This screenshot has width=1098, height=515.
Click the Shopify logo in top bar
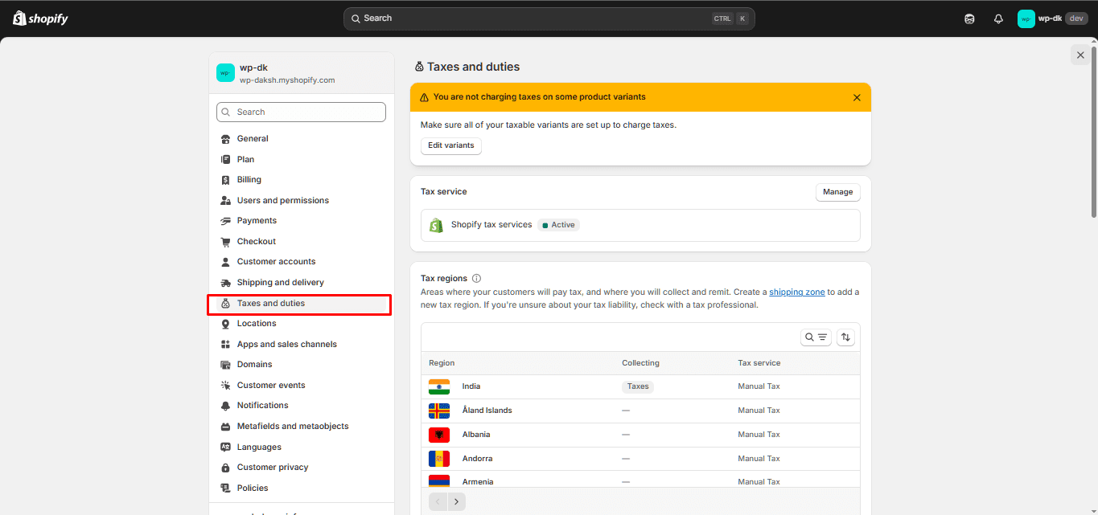(x=40, y=18)
